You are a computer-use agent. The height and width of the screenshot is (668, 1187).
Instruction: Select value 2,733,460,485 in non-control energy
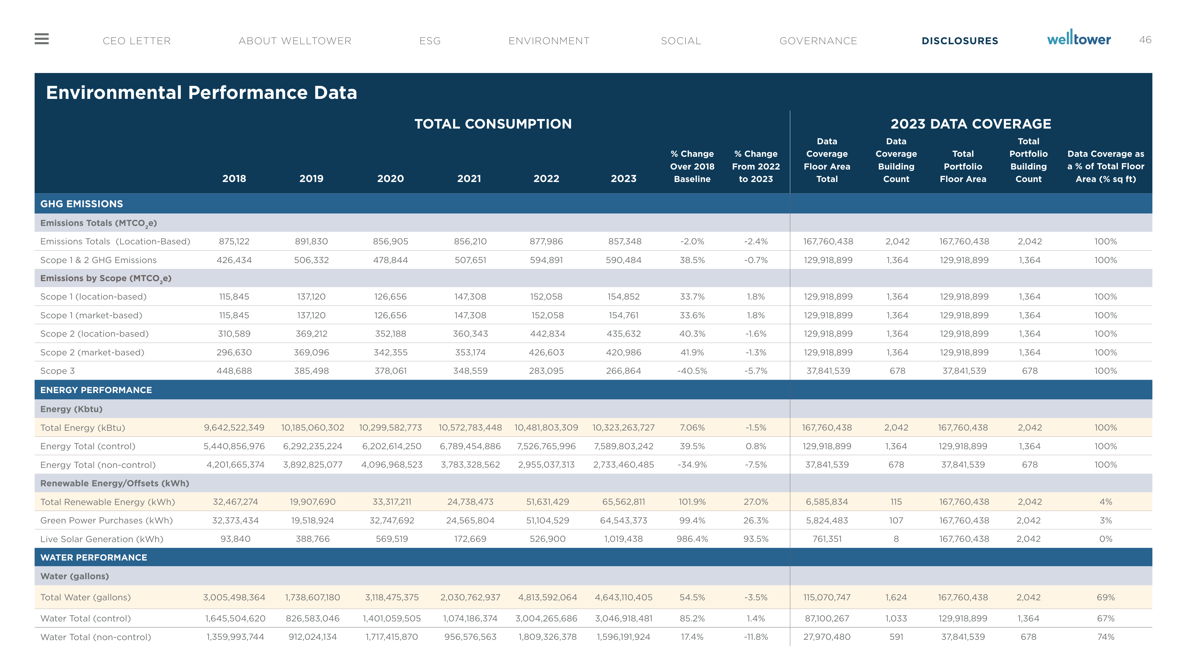tap(623, 465)
